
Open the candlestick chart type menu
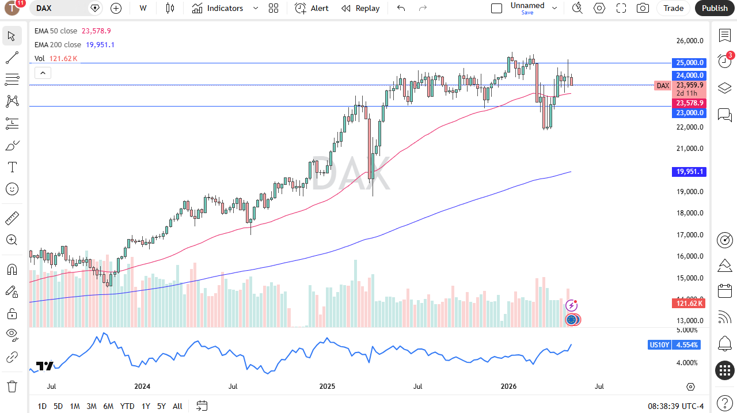(x=170, y=8)
